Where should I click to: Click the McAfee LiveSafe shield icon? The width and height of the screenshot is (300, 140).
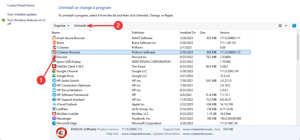pos(54,114)
